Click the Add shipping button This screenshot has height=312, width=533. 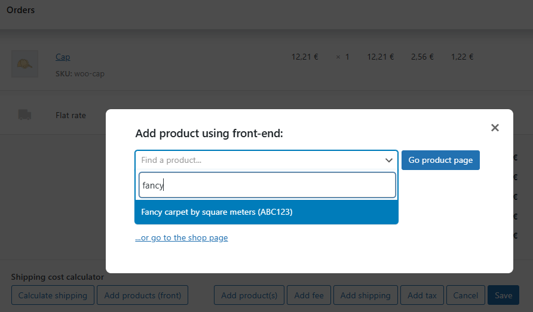coord(366,295)
